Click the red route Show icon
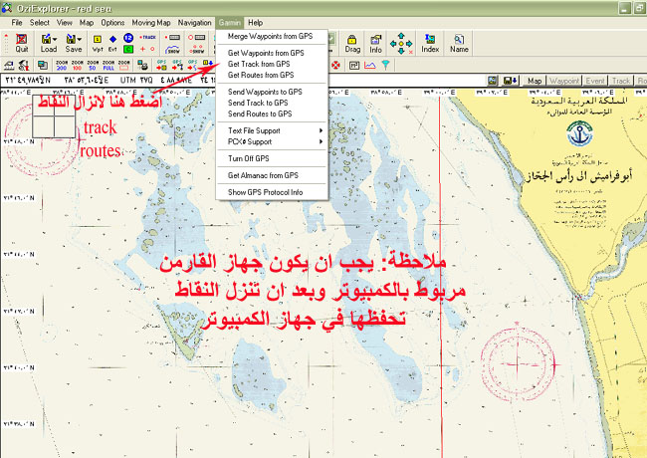The width and height of the screenshot is (647, 458). pyautogui.click(x=197, y=50)
